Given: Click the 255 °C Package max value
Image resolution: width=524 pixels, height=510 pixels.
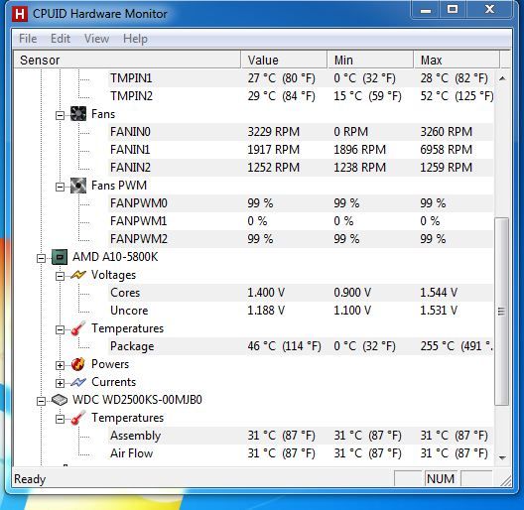Looking at the screenshot, I should [x=457, y=346].
